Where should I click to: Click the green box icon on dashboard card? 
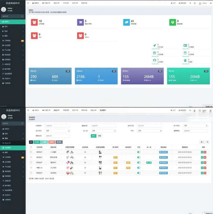point(172,22)
